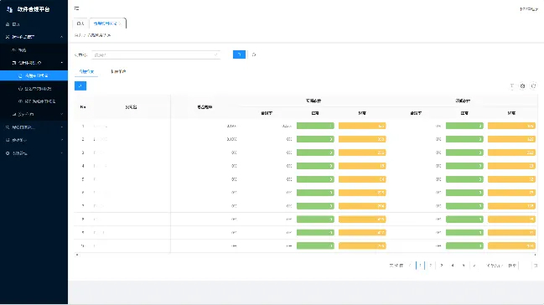Reset the filter with the circular arrow icon
This screenshot has height=305, width=544.
[x=254, y=54]
